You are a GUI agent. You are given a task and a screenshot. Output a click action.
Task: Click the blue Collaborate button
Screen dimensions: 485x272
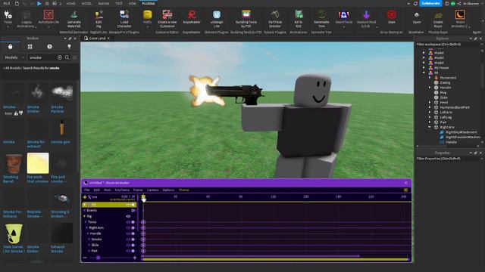coord(430,3)
